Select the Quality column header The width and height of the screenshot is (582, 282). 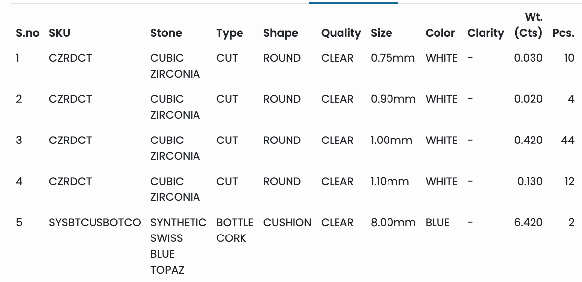[341, 33]
